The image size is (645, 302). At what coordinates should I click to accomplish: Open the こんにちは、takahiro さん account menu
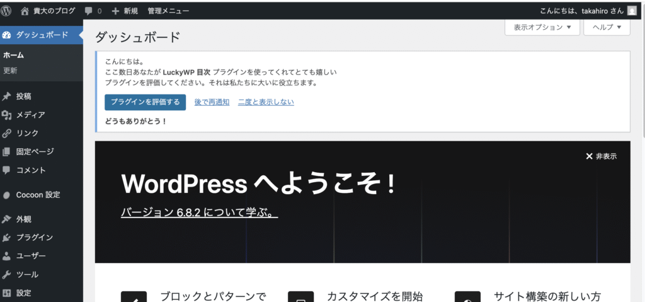coord(588,11)
